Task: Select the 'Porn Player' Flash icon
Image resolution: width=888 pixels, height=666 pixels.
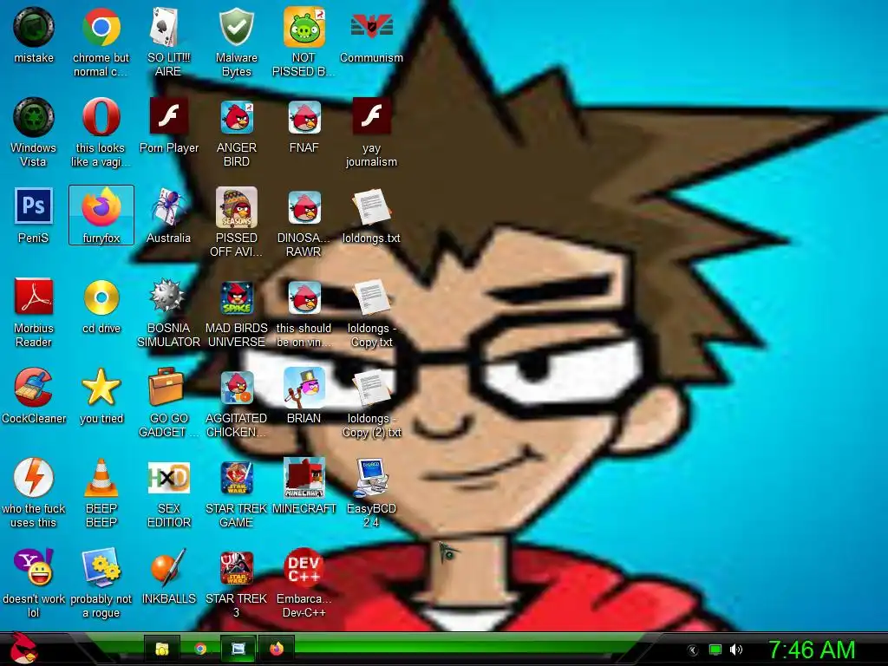Action: pos(168,116)
